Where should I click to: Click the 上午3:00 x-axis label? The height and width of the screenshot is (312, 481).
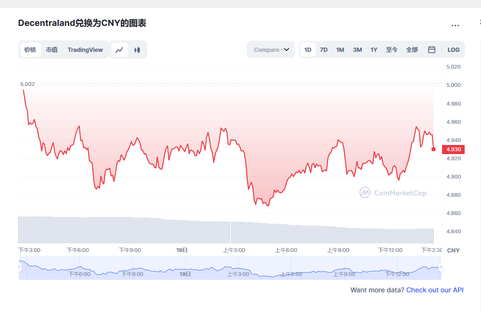[234, 250]
